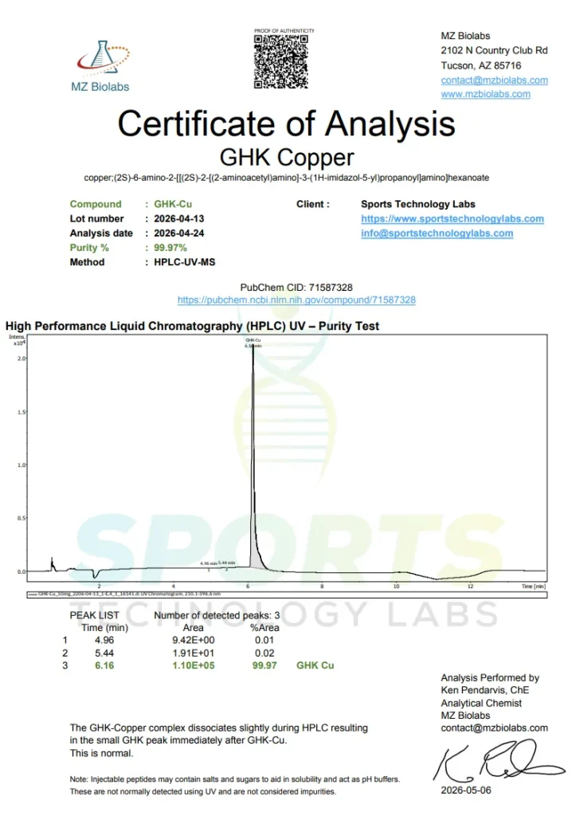Click peak 1 area 9.42E+00
Image resolution: width=576 pixels, height=816 pixels.
(194, 640)
